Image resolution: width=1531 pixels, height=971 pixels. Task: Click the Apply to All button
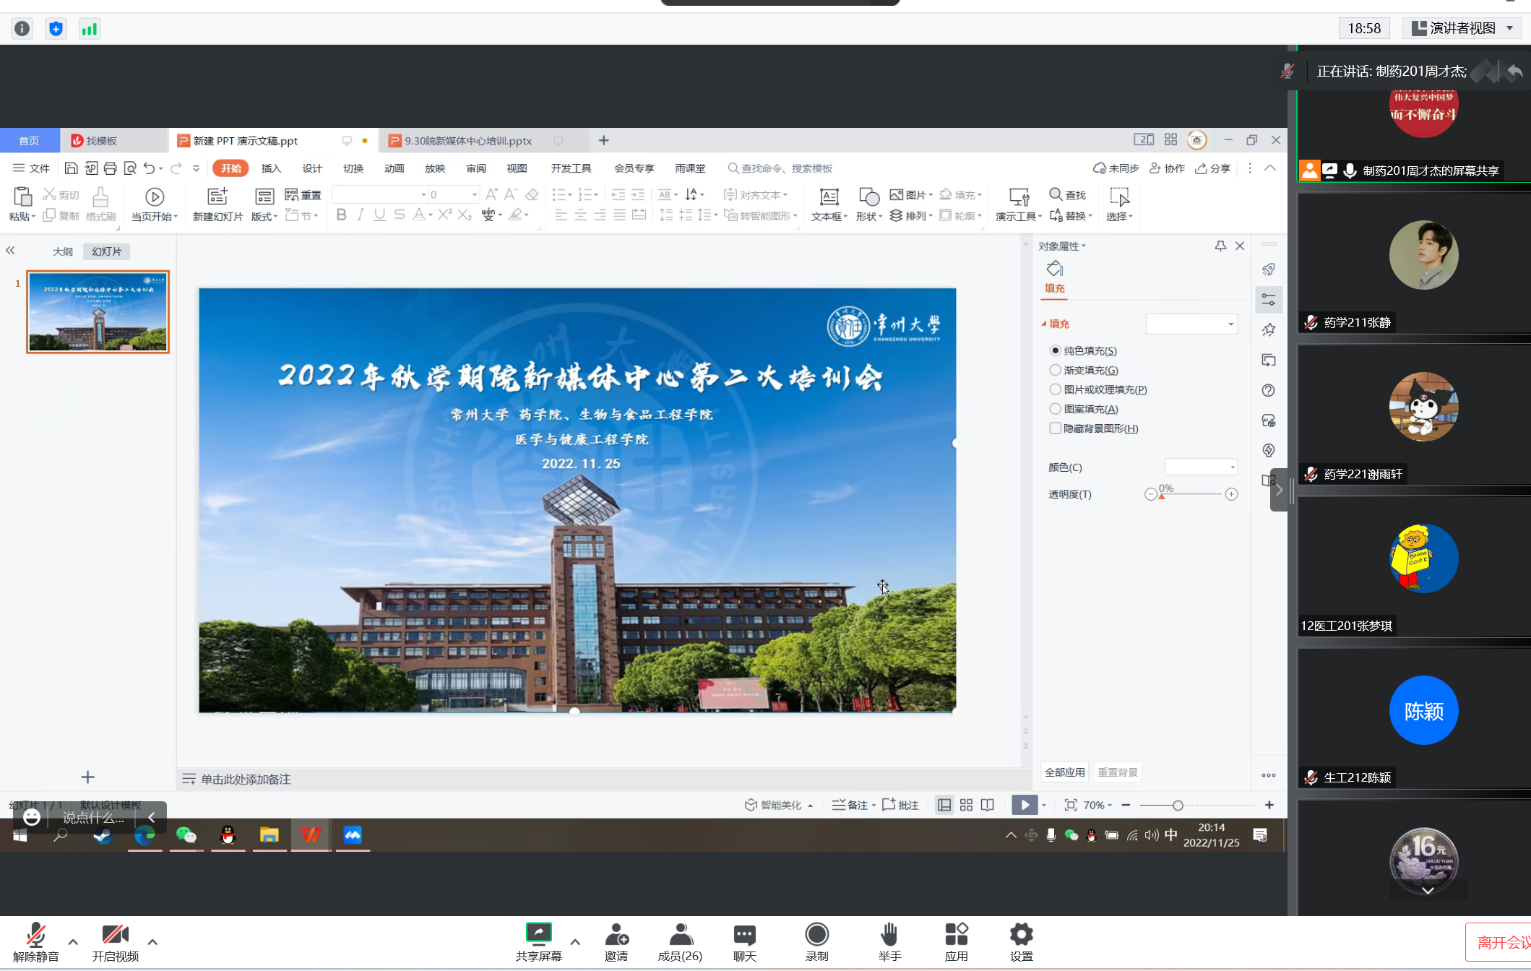pos(1064,772)
